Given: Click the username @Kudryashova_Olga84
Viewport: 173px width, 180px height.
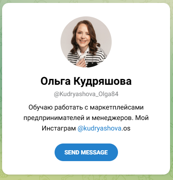Looking at the screenshot, I should pyautogui.click(x=86, y=94).
